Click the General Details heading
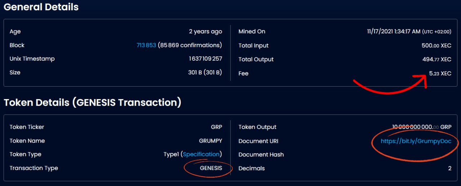The image size is (461, 186). (41, 7)
